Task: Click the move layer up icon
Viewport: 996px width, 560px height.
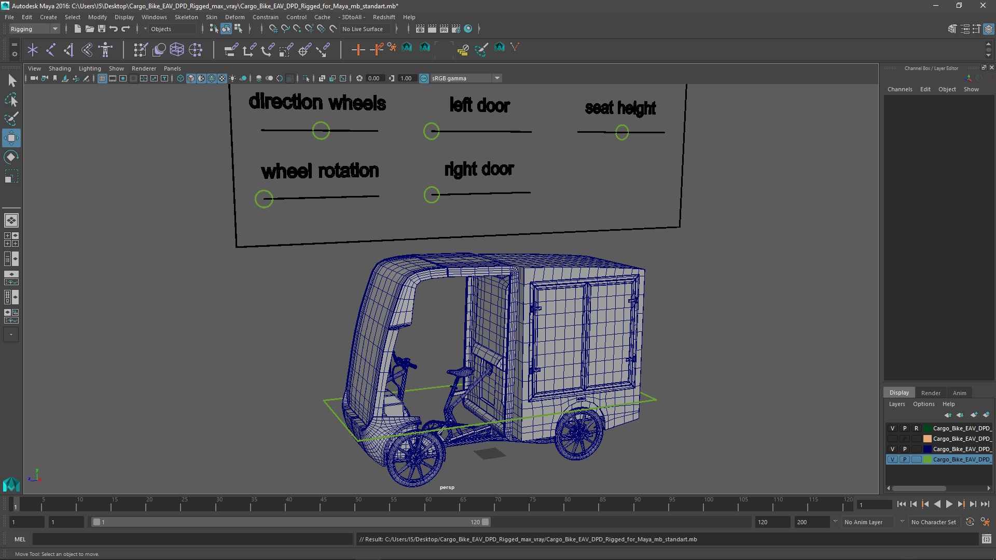Action: pyautogui.click(x=948, y=415)
